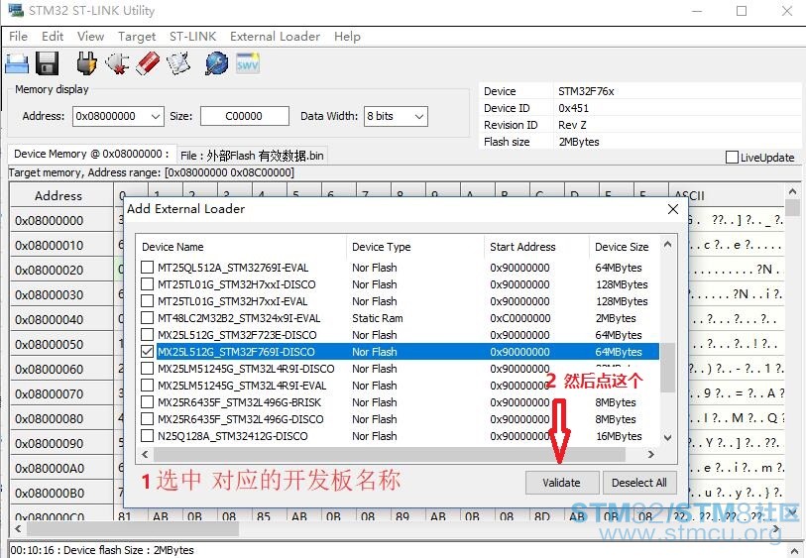Click the STM32 ST-LINK Utility title icon
Image resolution: width=806 pixels, height=558 pixels.
click(16, 10)
